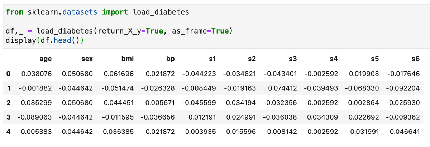The width and height of the screenshot is (430, 147).
Task: Select the s4 value 0.034309
Action: pos(322,117)
